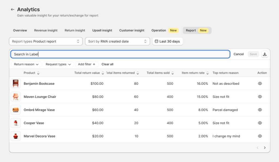Click the sort arrows on Total return value
279x162 pixels.
point(102,73)
